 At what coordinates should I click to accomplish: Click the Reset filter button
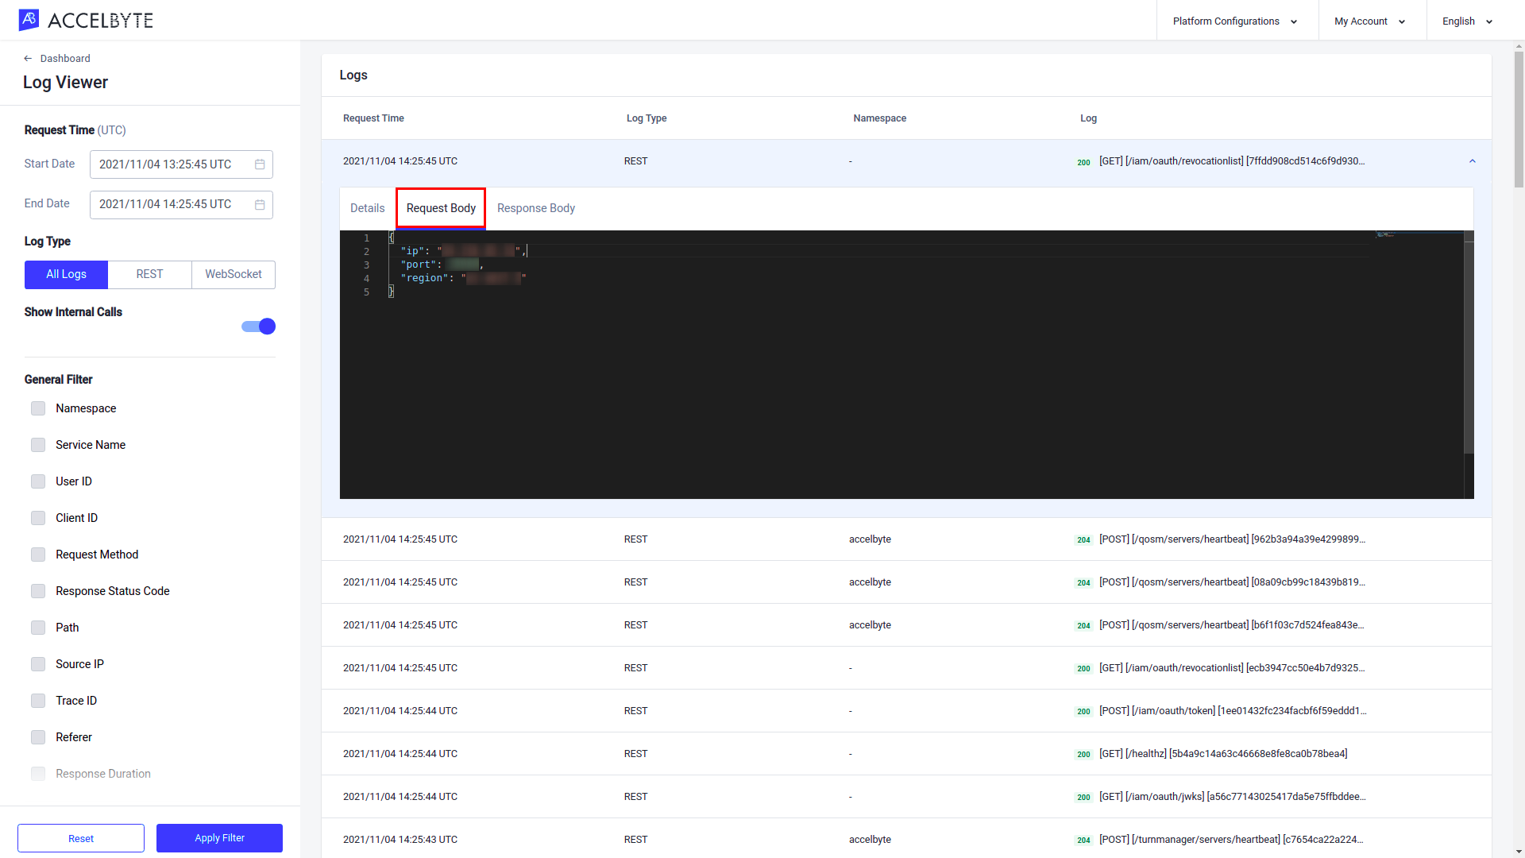coord(81,838)
